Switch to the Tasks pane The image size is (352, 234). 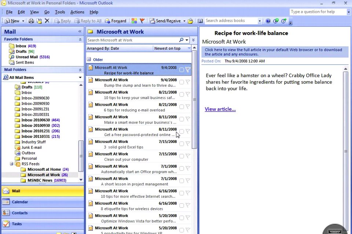pyautogui.click(x=43, y=224)
